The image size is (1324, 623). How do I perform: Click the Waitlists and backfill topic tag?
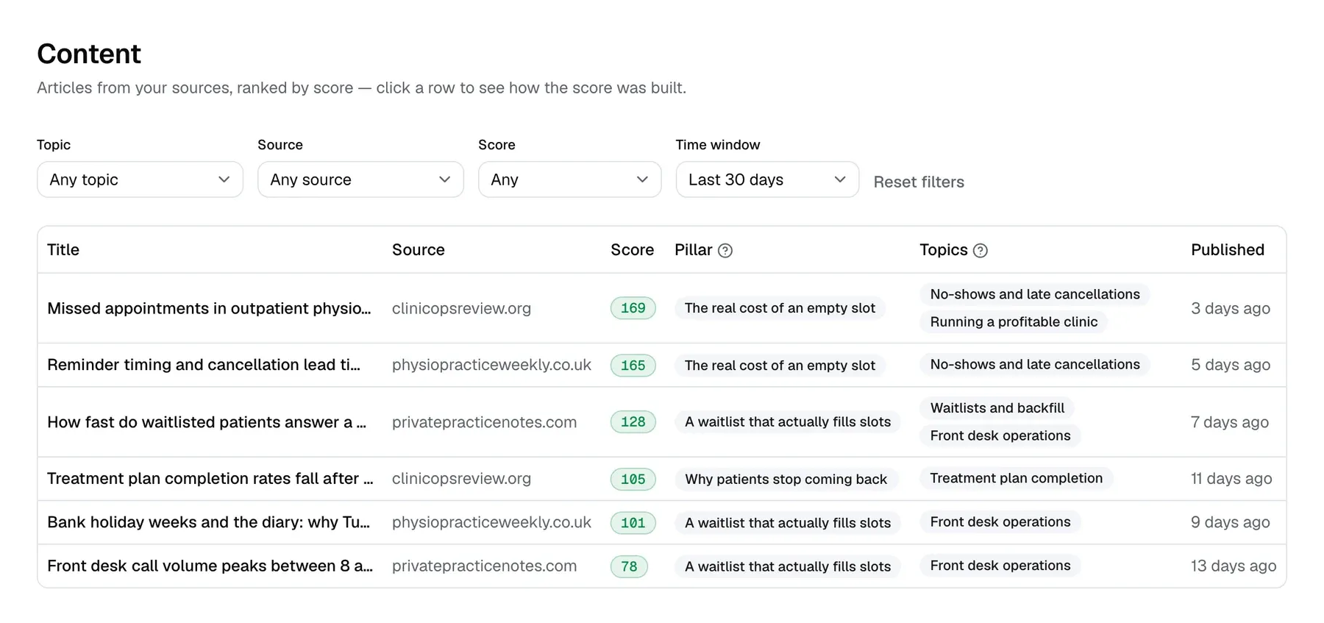(x=997, y=408)
